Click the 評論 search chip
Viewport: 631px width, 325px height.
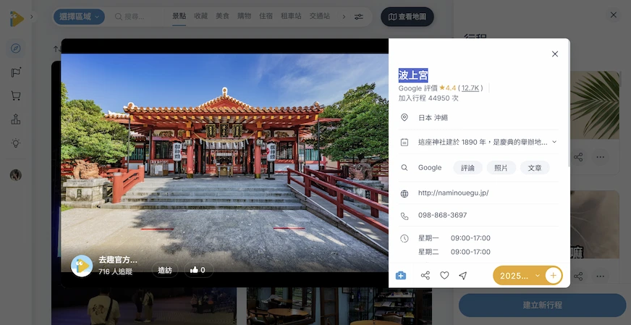click(467, 168)
